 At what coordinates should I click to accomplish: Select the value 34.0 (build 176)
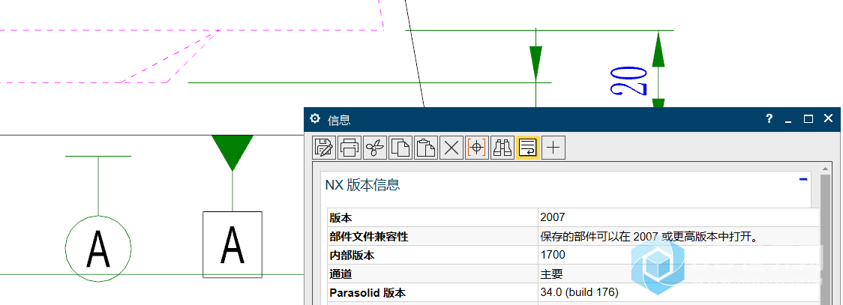579,293
